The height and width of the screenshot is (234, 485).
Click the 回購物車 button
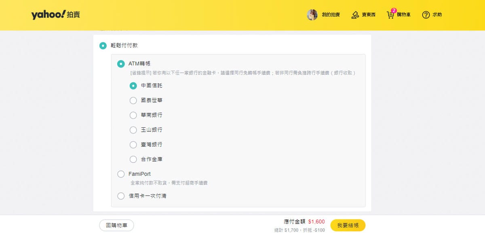116,226
